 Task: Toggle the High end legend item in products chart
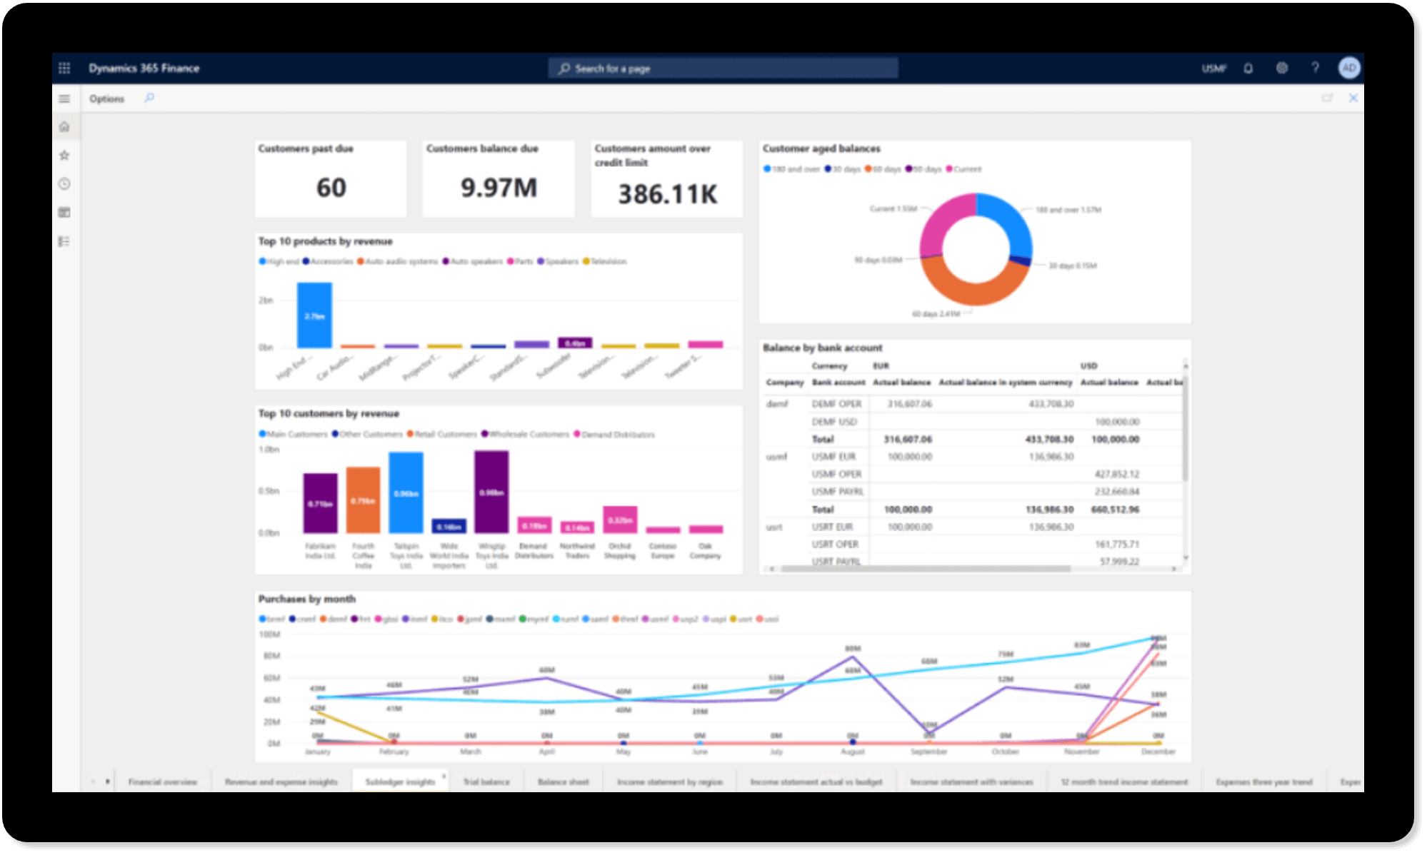pos(279,262)
